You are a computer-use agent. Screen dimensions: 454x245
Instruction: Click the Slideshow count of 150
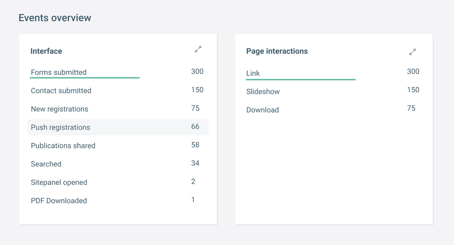pos(413,90)
